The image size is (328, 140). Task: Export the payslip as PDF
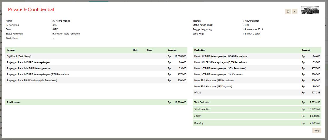coord(288,11)
